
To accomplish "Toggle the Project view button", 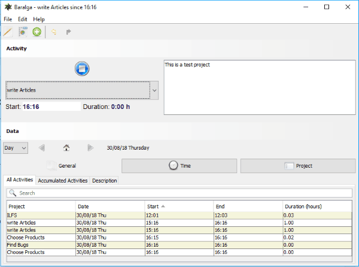I will coord(297,166).
